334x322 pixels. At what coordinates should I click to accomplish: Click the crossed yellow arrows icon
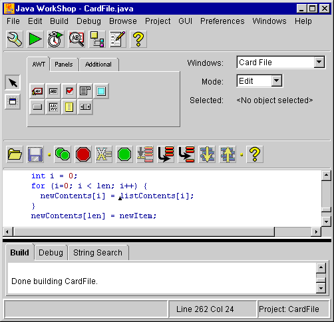104,154
